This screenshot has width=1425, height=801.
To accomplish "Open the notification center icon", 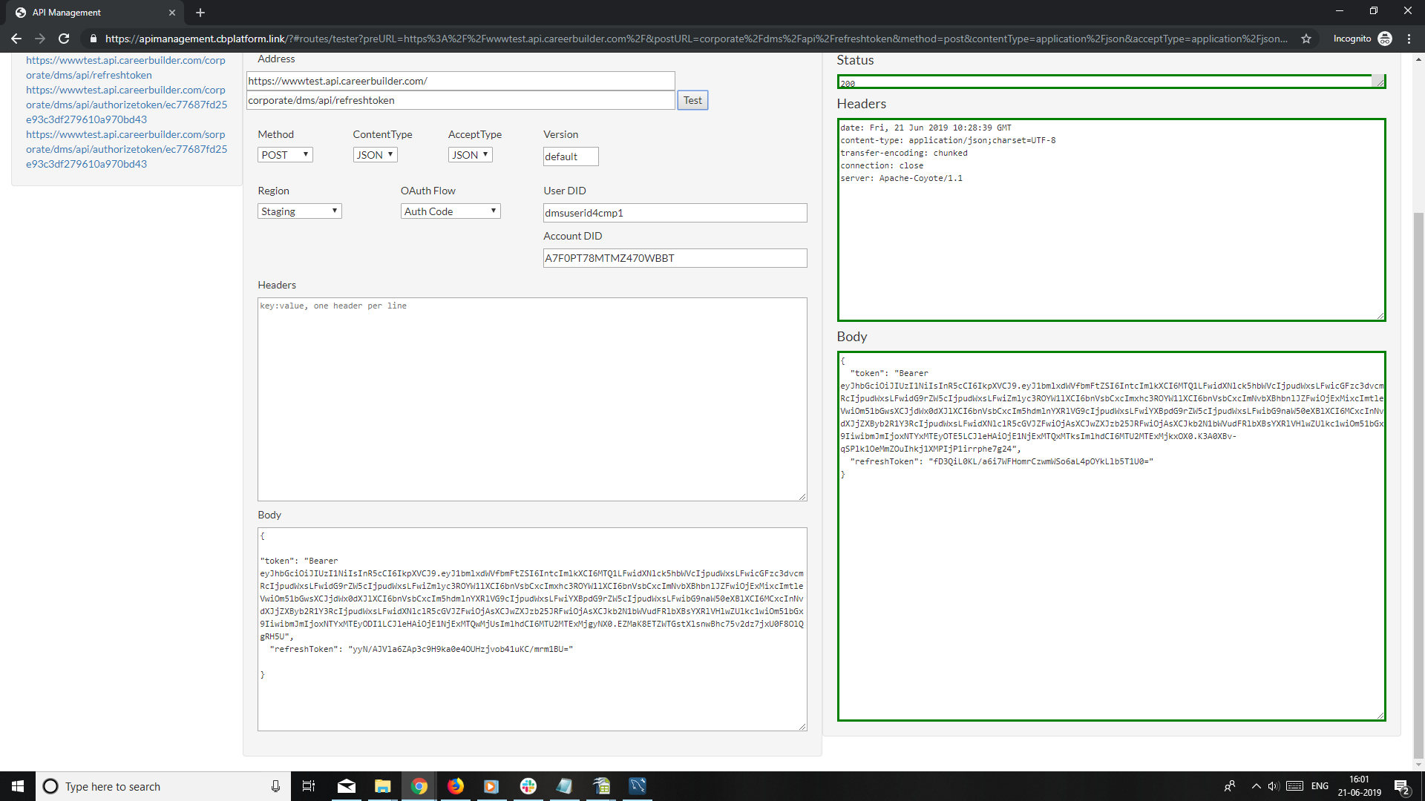I will click(x=1401, y=787).
